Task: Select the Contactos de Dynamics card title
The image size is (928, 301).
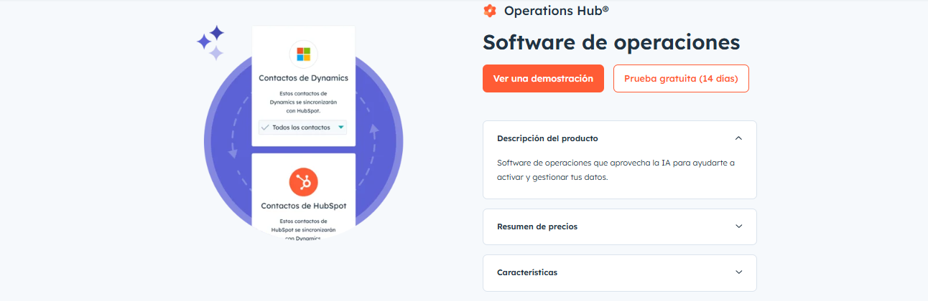Action: pyautogui.click(x=303, y=77)
